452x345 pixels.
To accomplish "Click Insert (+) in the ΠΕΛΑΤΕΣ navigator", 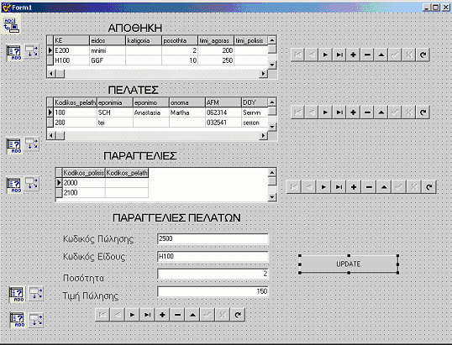I will [353, 112].
